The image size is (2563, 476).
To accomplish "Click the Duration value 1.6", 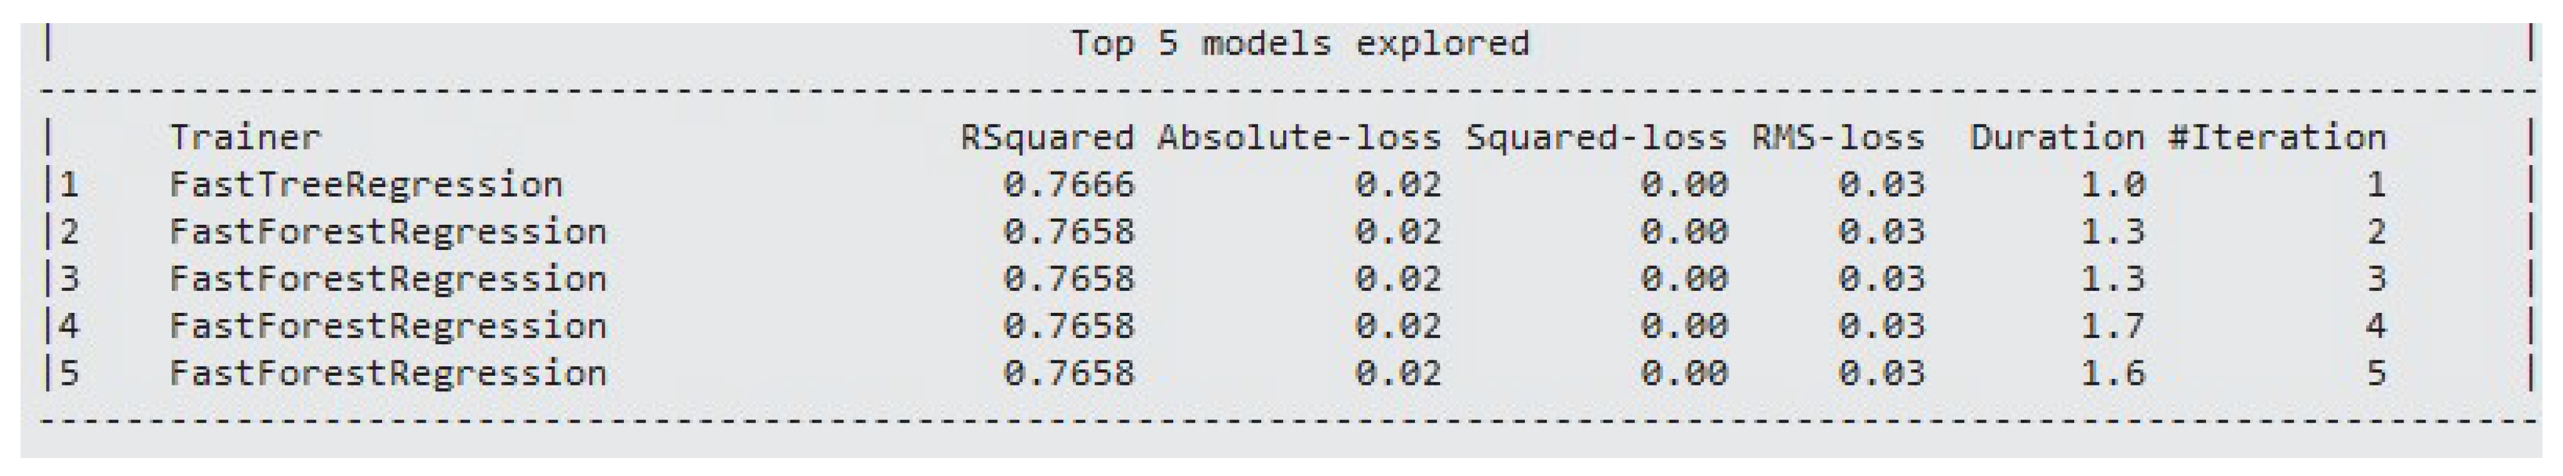I will 2112,373.
